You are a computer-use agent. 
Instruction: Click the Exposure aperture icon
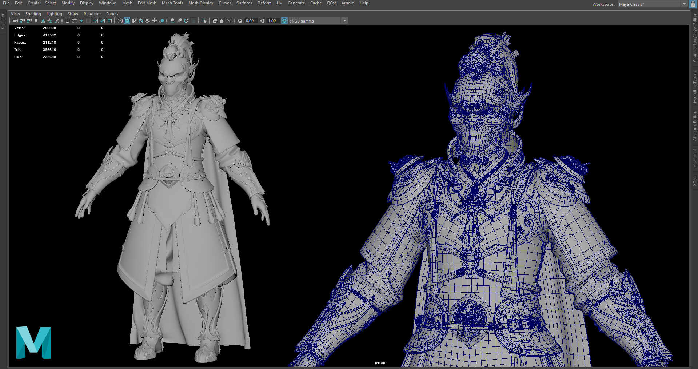click(240, 21)
